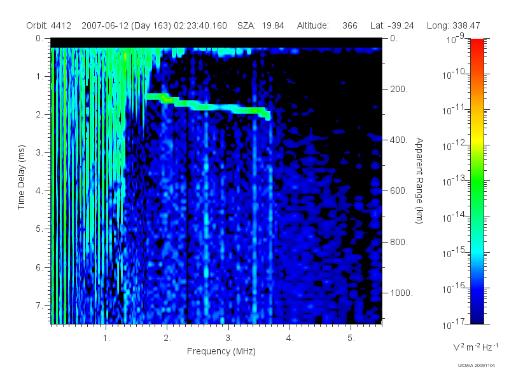Click the '1.' frequency axis tick label

pyautogui.click(x=106, y=338)
